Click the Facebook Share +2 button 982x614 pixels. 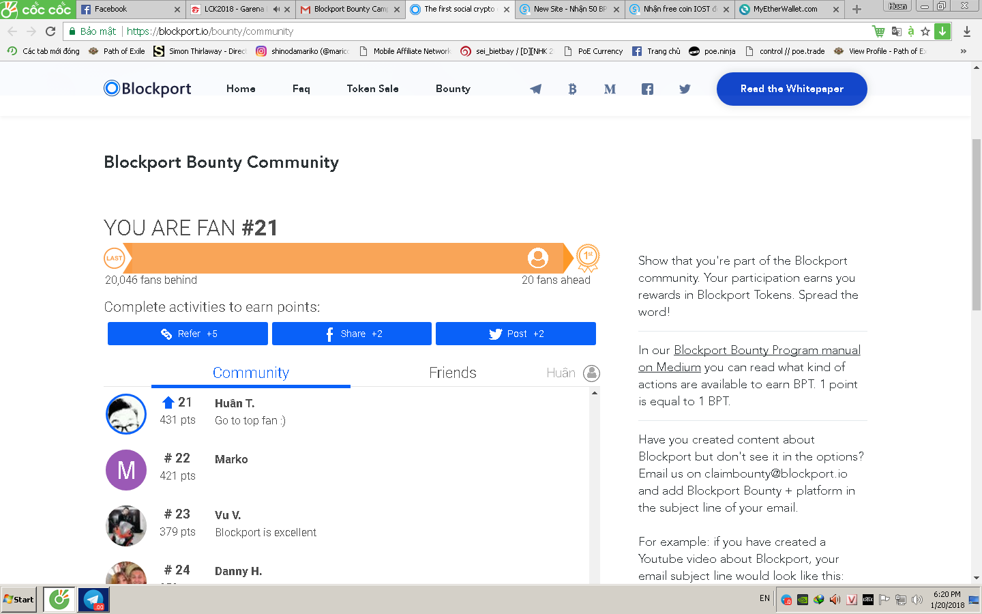(x=352, y=334)
